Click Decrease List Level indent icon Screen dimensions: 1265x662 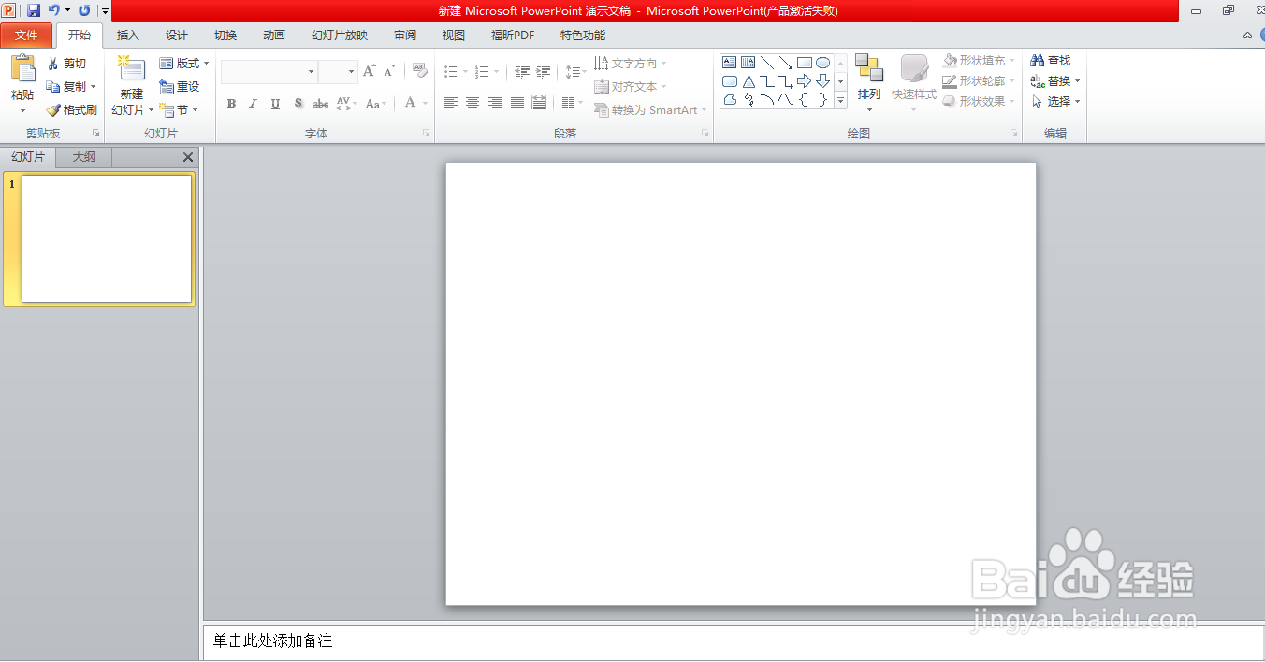click(522, 71)
